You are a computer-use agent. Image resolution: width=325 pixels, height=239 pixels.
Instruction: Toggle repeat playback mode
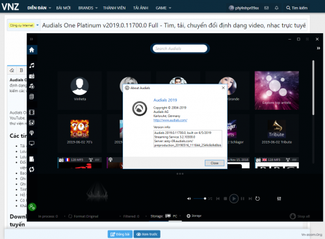click(x=257, y=199)
